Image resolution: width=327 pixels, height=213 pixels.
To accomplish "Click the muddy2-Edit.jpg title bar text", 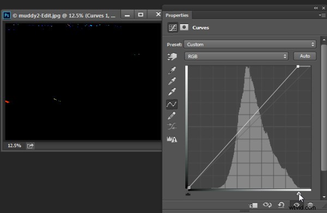I will (64, 16).
